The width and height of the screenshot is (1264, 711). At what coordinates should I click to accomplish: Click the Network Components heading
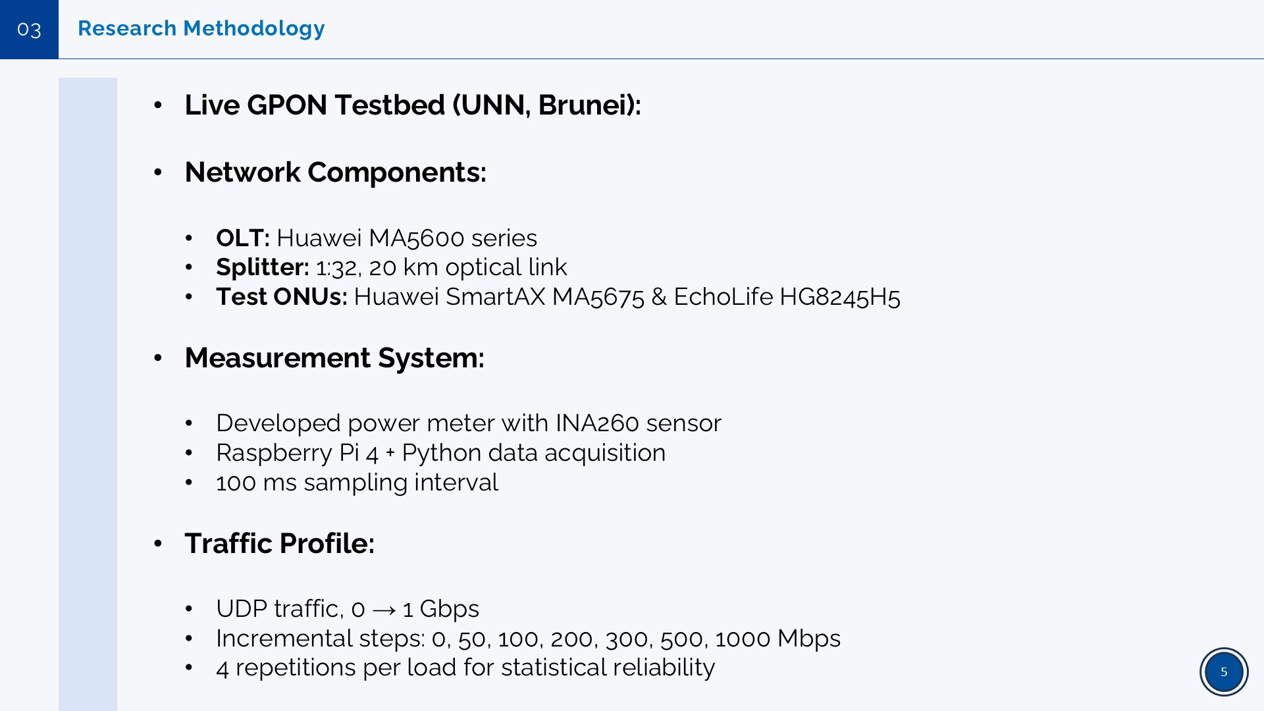335,172
